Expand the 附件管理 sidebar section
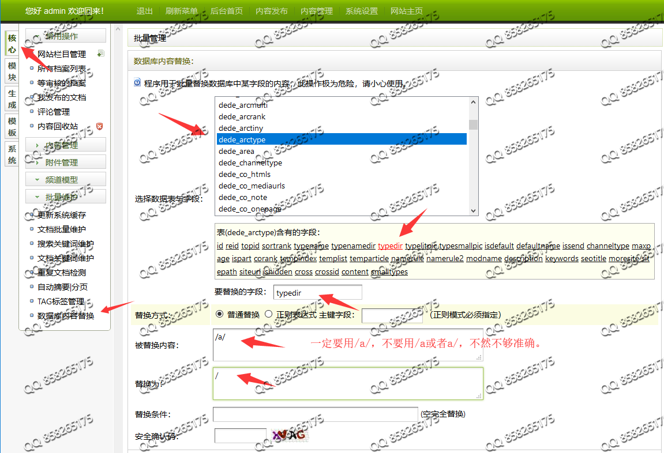Viewport: 664px width, 453px height. pyautogui.click(x=66, y=163)
